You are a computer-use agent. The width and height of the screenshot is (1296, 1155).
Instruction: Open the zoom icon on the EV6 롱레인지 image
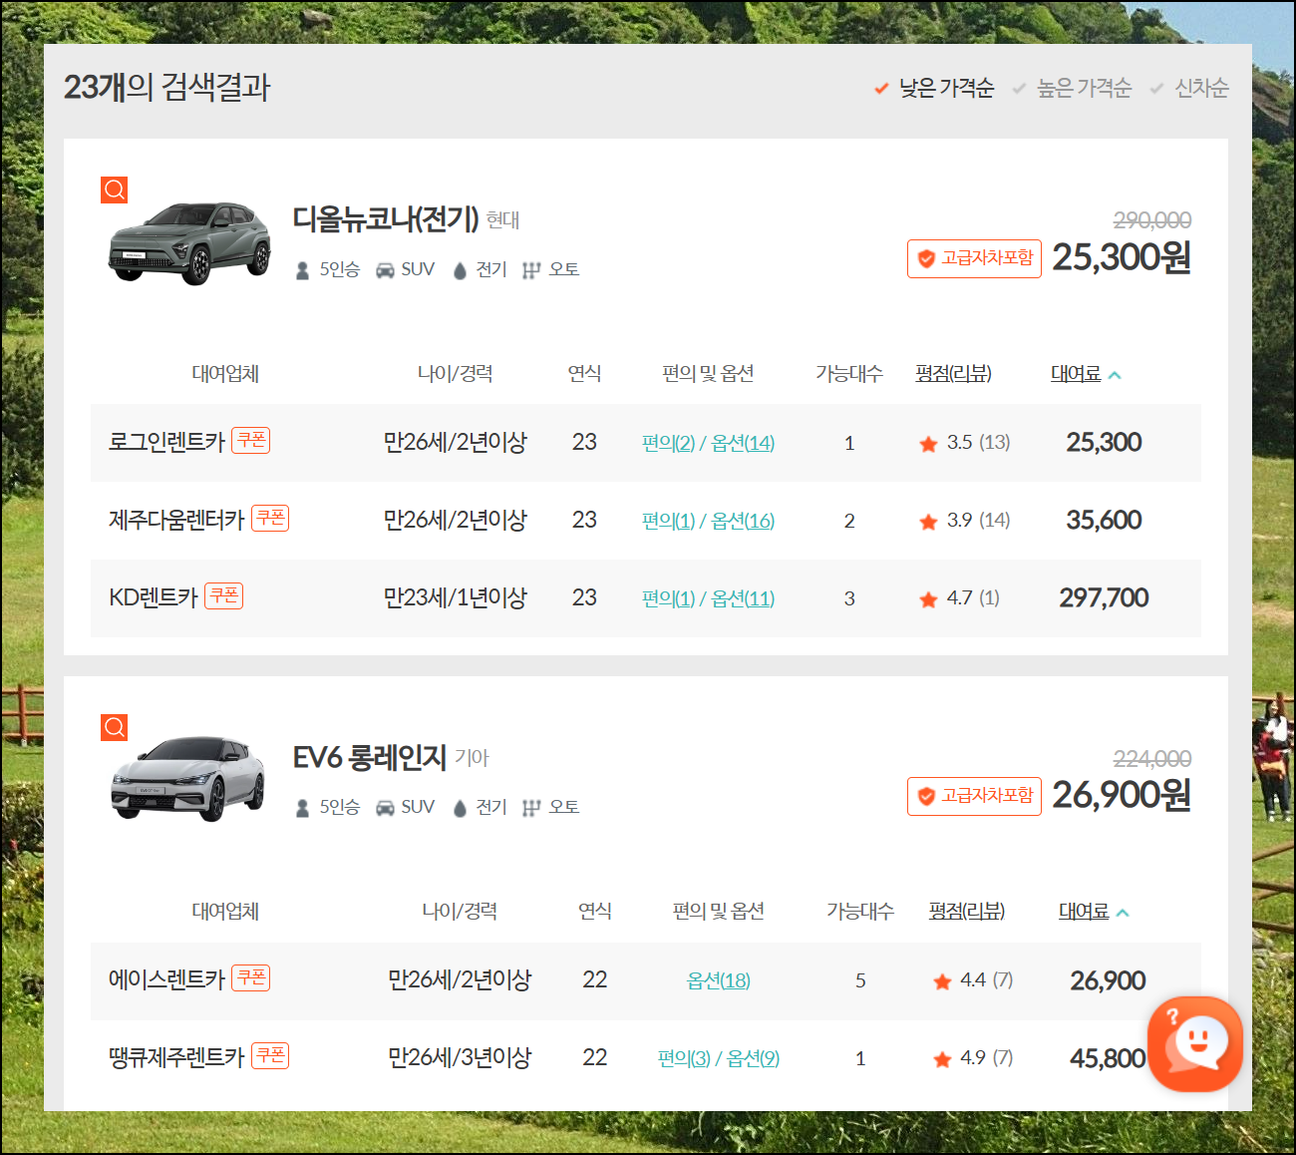(115, 727)
